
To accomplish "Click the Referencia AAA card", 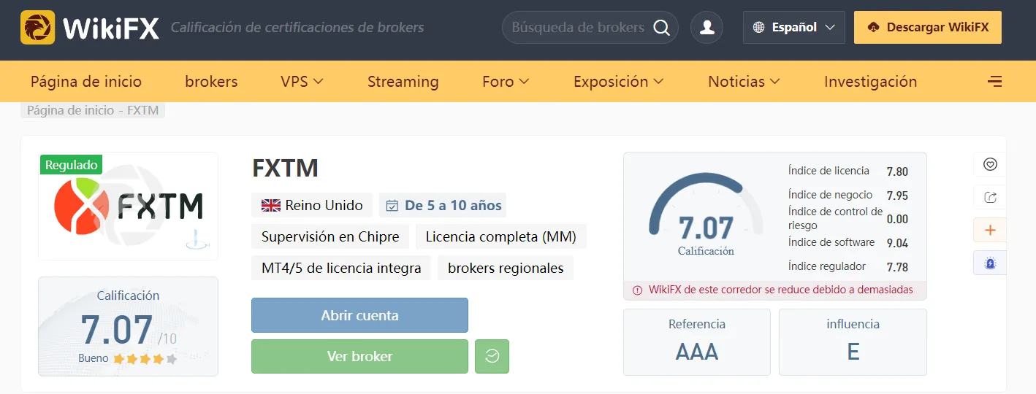I will pos(697,342).
